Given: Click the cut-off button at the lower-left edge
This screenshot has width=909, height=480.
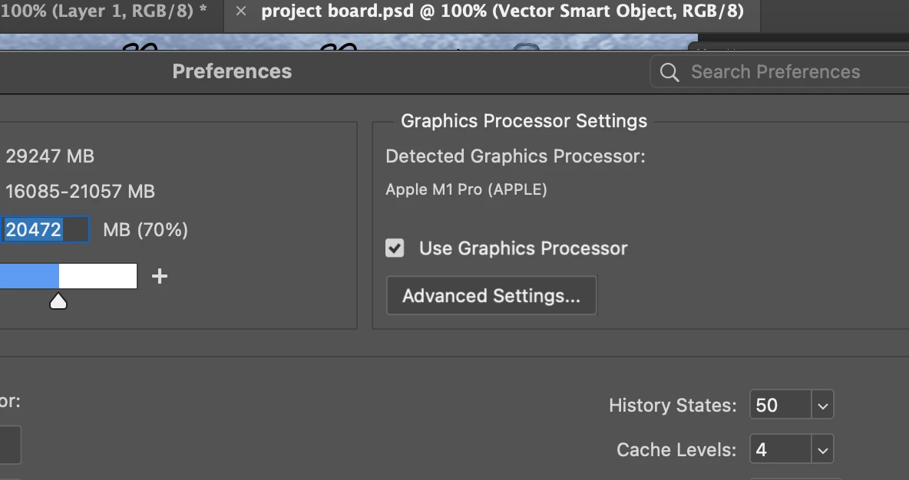Looking at the screenshot, I should [9, 445].
